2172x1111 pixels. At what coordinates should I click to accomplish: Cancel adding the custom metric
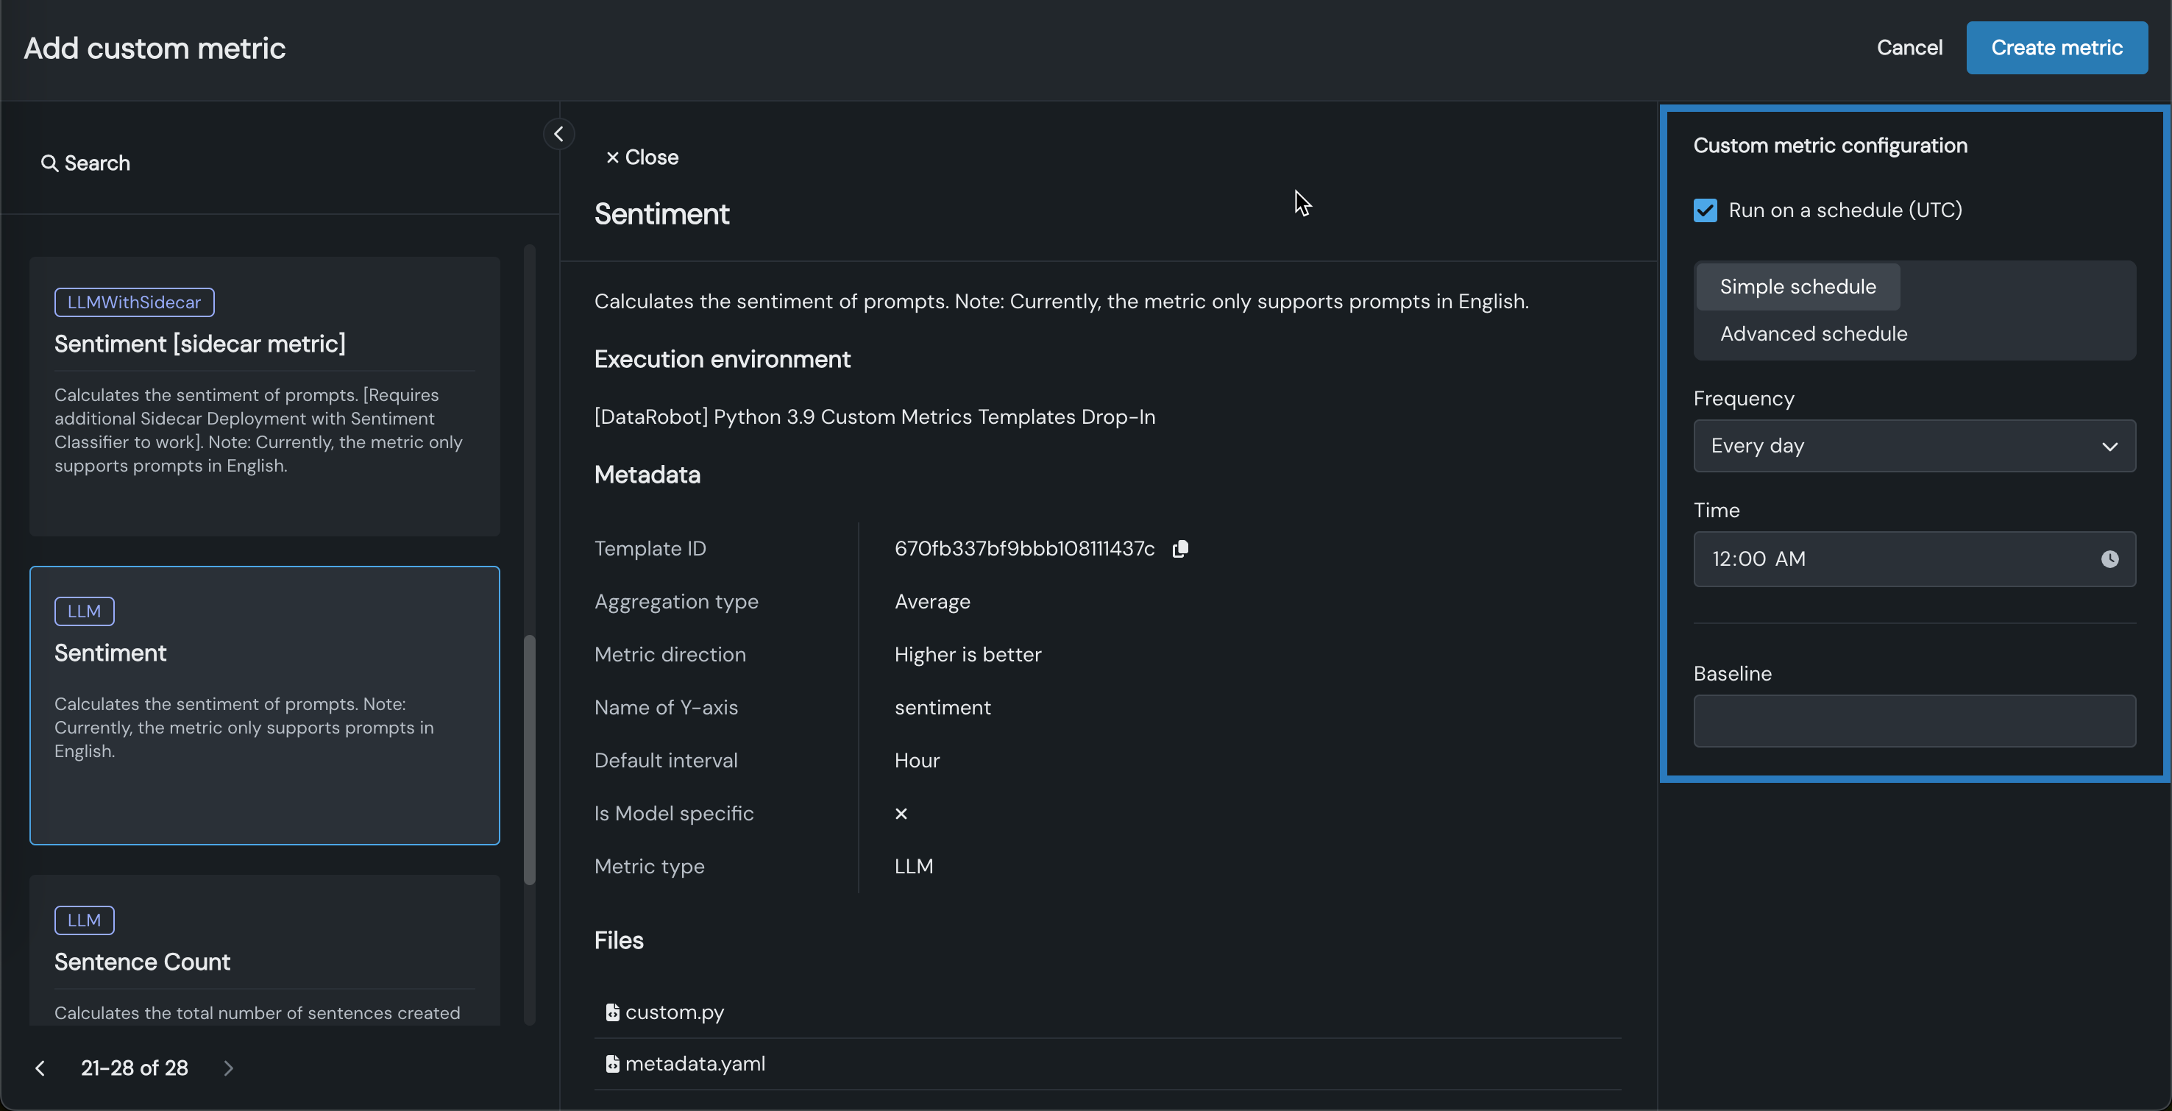pyautogui.click(x=1909, y=48)
